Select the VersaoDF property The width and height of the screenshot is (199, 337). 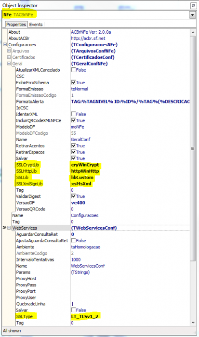click(26, 203)
